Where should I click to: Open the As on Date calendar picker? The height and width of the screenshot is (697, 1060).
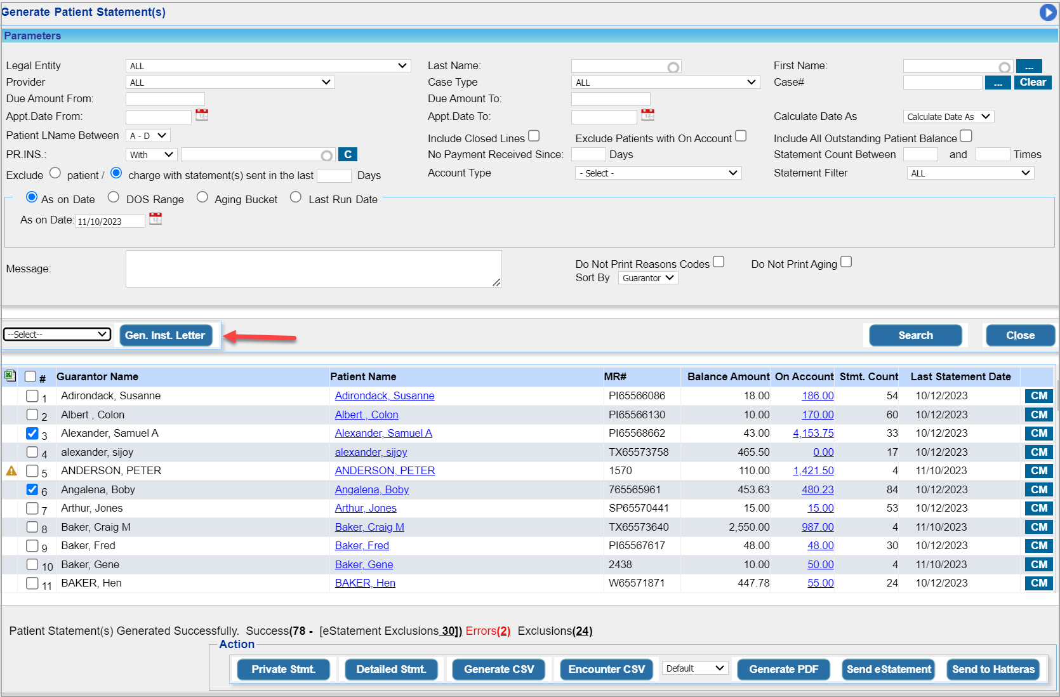pos(156,219)
